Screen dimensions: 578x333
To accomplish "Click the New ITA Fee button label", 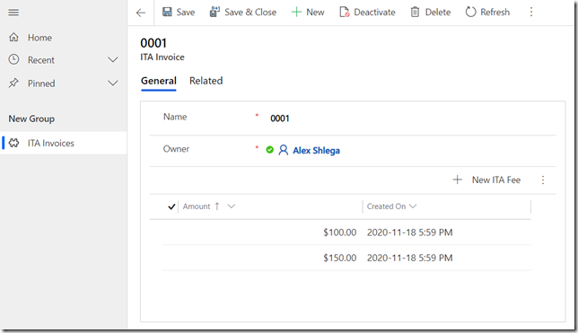I will (496, 180).
